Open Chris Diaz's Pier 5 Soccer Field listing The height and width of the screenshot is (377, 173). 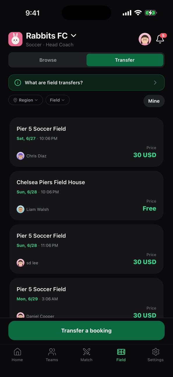86,142
